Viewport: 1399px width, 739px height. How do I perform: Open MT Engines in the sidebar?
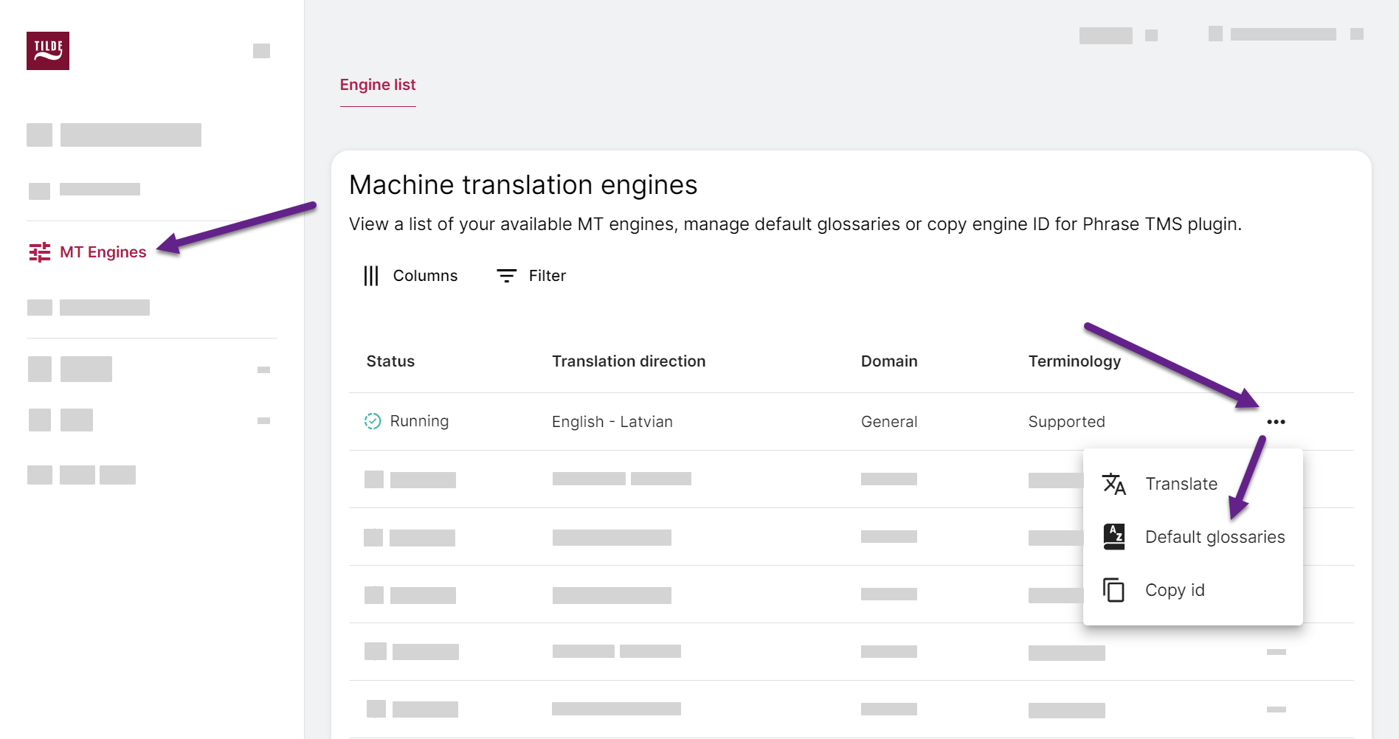(x=88, y=252)
